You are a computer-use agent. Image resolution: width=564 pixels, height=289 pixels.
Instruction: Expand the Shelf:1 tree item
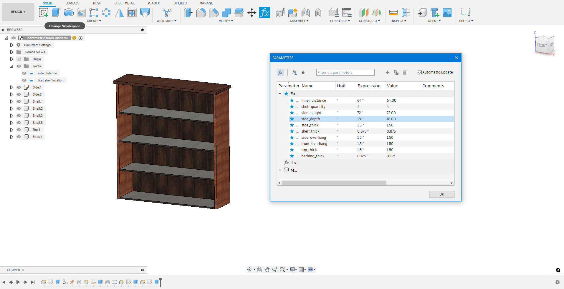point(11,101)
